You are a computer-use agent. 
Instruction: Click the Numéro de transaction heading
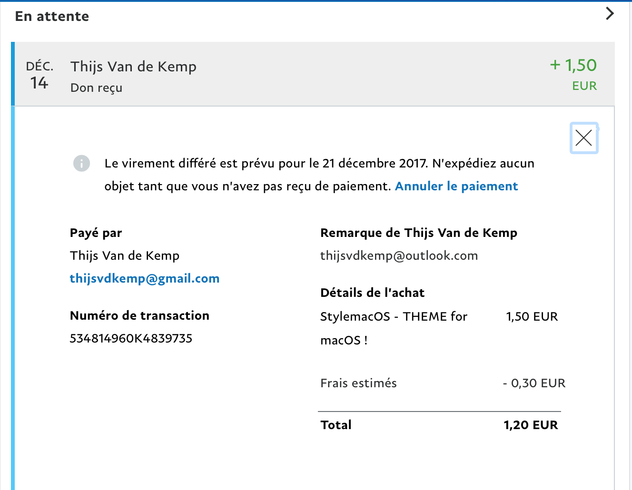tap(139, 315)
